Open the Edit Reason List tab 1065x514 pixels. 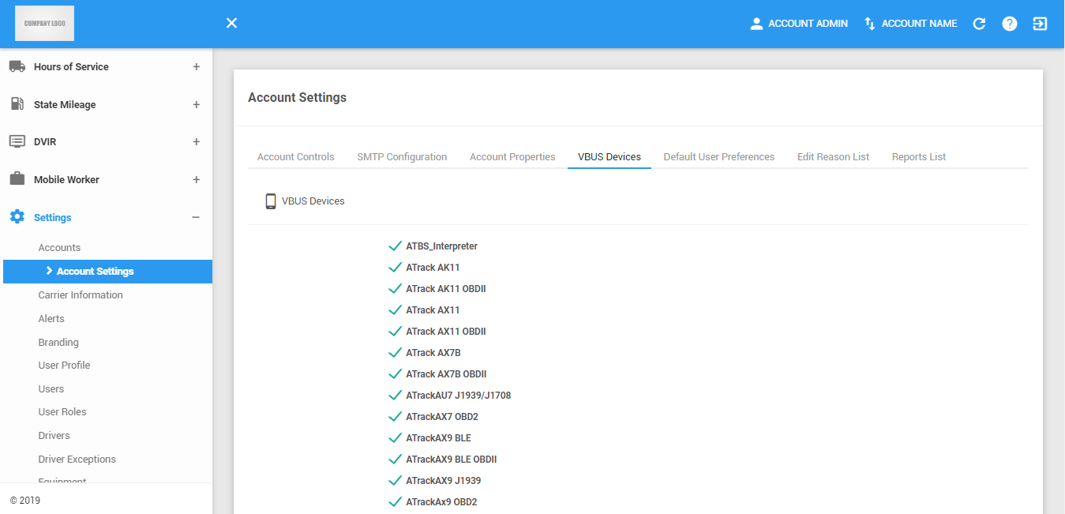click(833, 157)
